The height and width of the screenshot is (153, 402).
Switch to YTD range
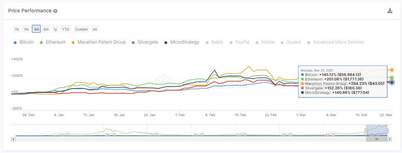pos(66,29)
